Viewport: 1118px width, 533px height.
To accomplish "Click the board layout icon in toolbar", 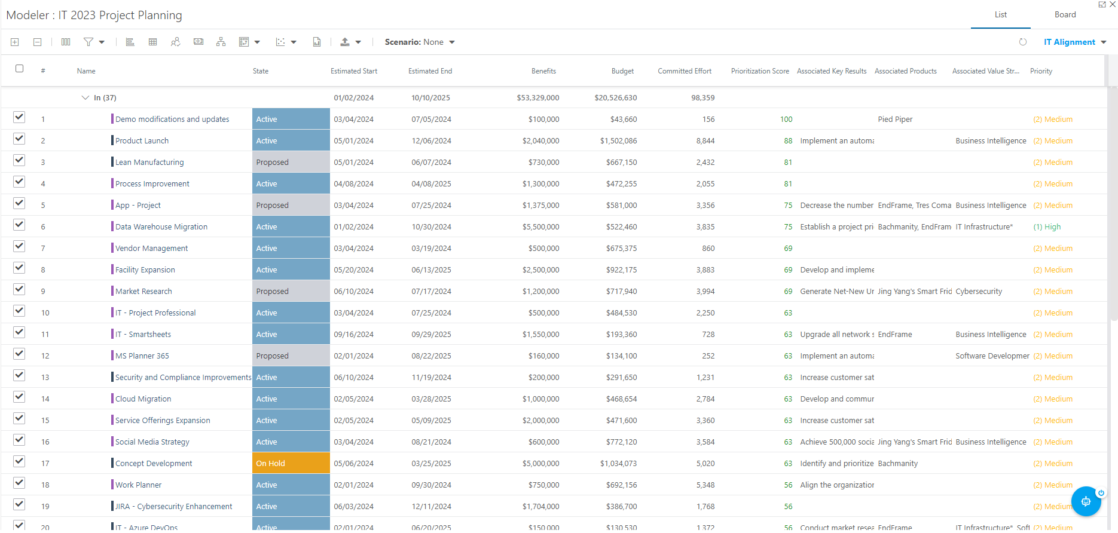I will click(x=244, y=42).
